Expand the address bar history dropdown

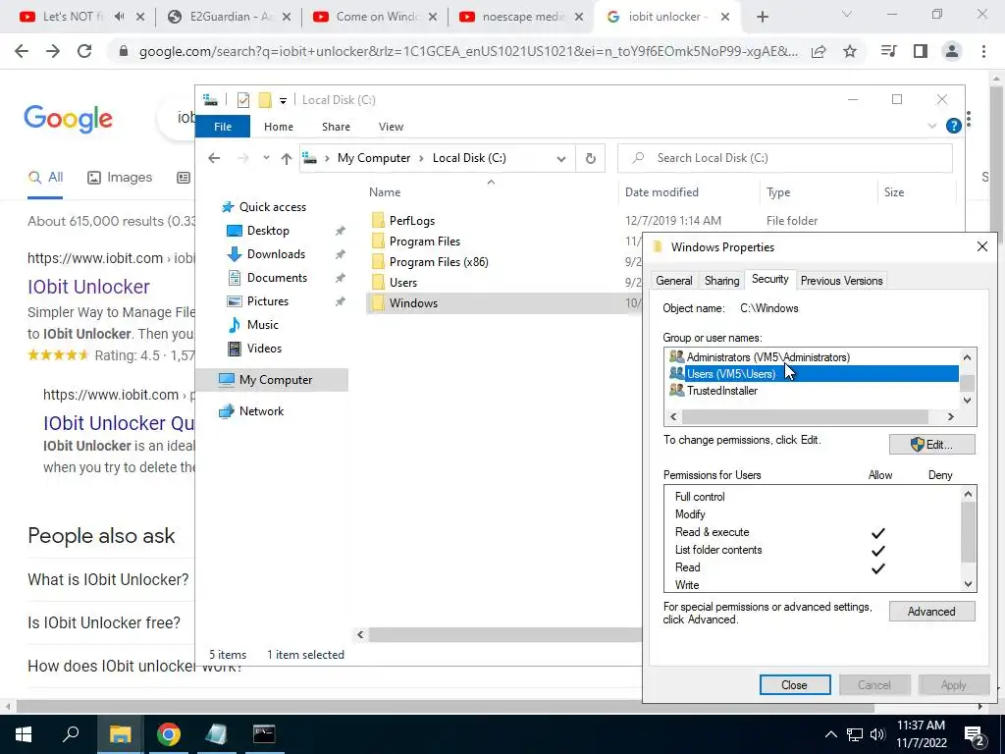(x=561, y=158)
